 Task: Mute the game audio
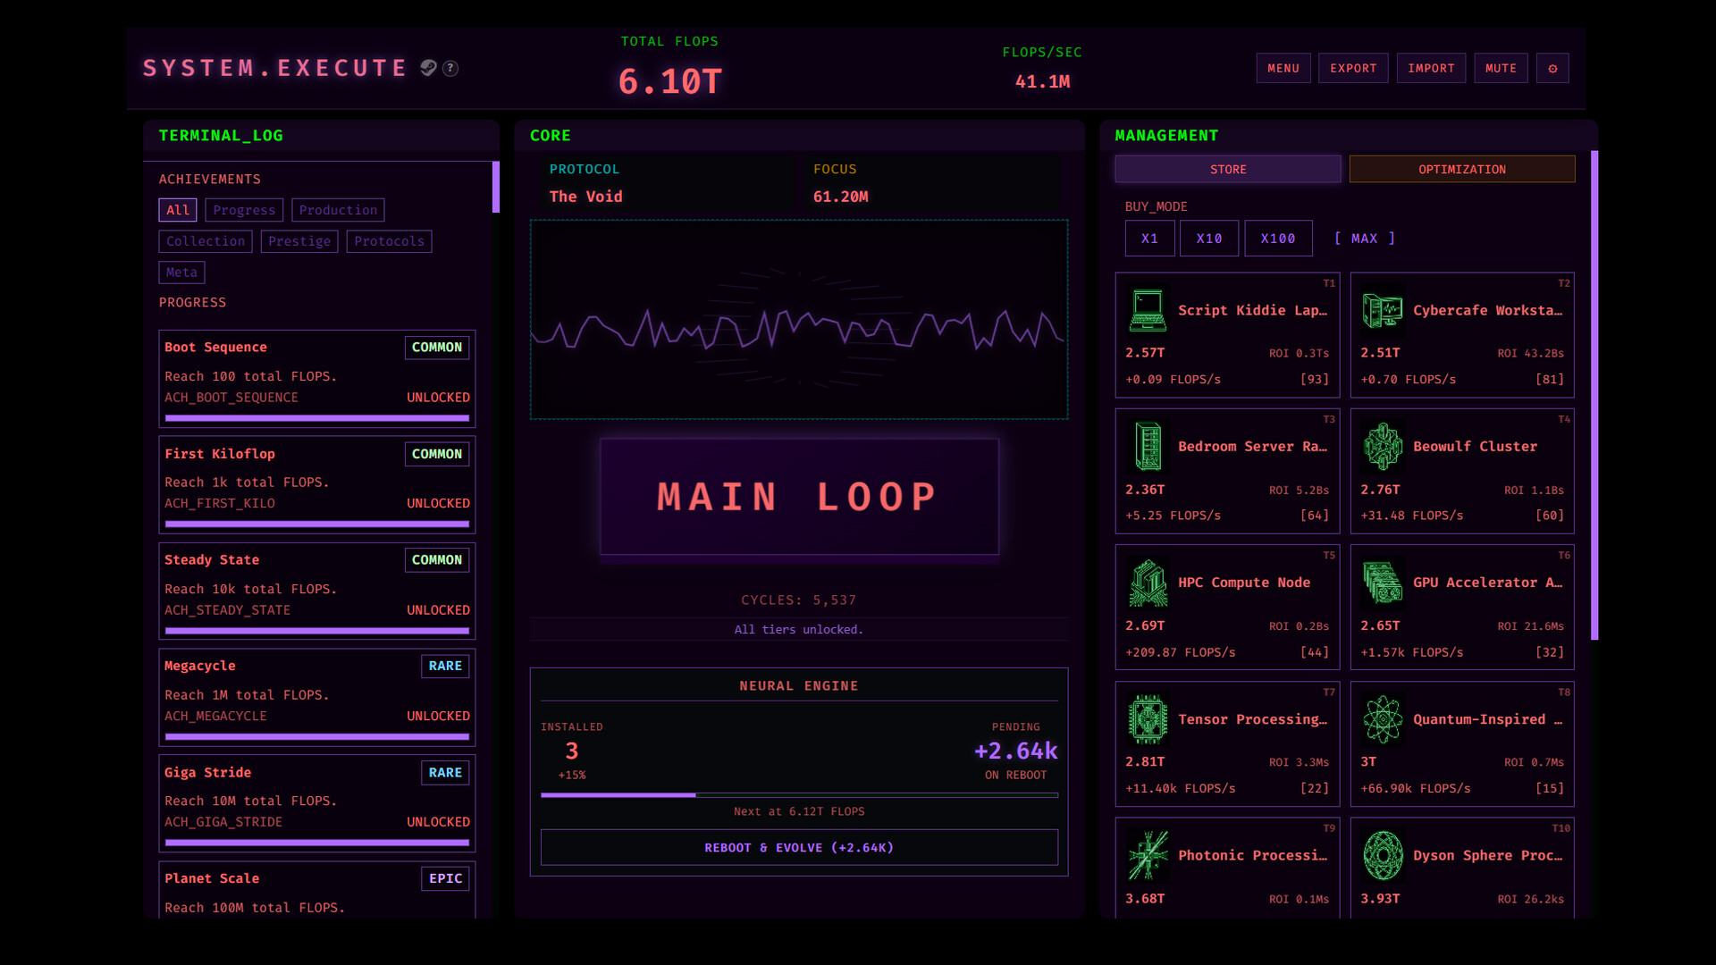point(1501,68)
